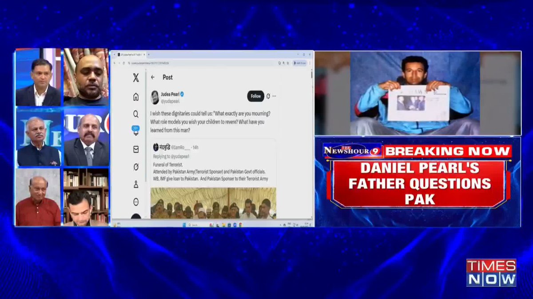This screenshot has height=299, width=533.
Task: Open Grok icon in the X sidebar
Action: click(136, 167)
